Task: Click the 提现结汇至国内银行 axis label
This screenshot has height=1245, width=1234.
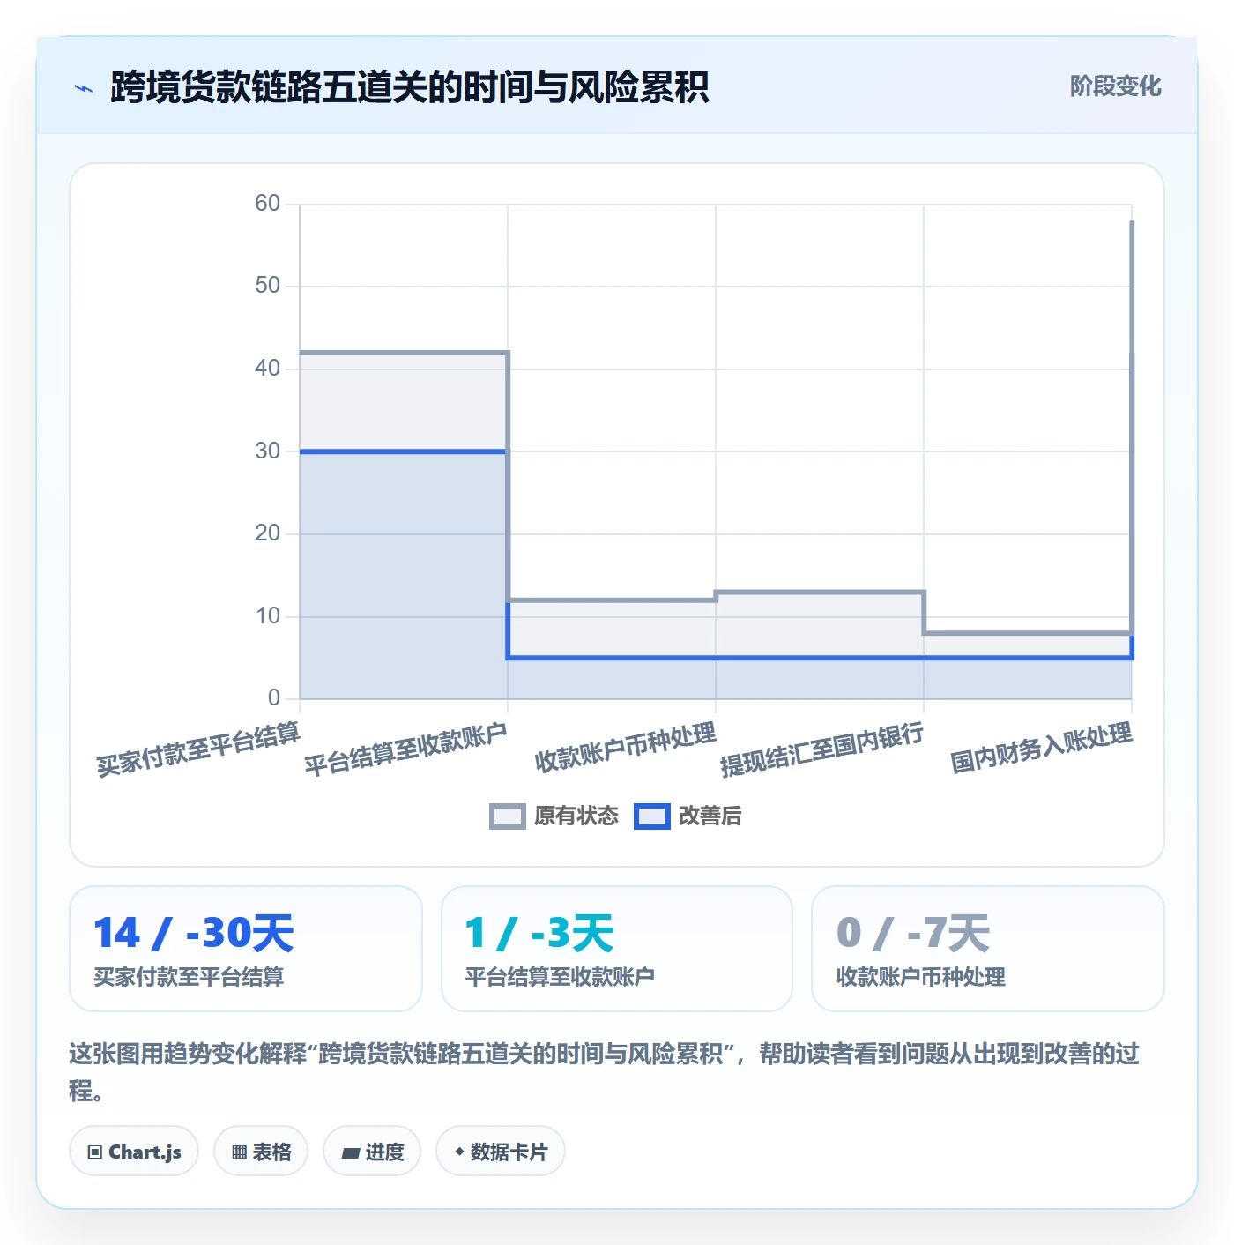Action: (x=822, y=749)
